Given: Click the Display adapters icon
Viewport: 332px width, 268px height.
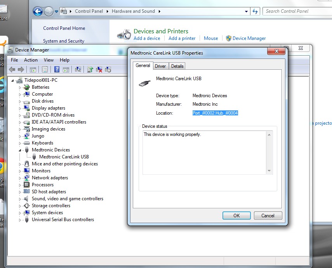Looking at the screenshot, I should (x=27, y=108).
